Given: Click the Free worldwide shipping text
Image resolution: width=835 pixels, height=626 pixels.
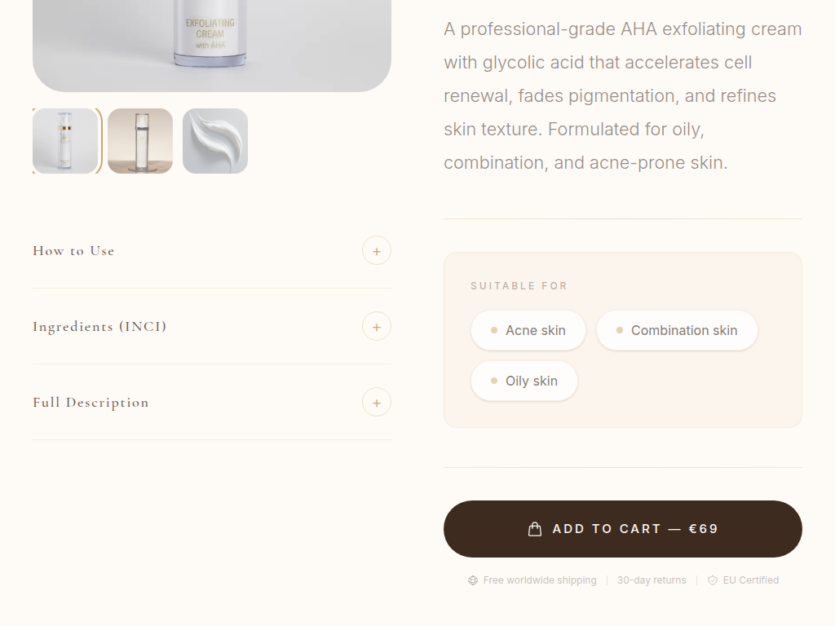Looking at the screenshot, I should [x=540, y=580].
